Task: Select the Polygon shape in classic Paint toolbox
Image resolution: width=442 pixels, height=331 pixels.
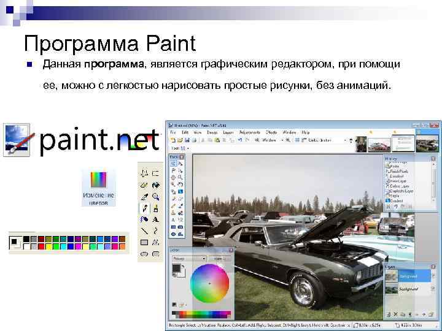Action: tap(155, 242)
